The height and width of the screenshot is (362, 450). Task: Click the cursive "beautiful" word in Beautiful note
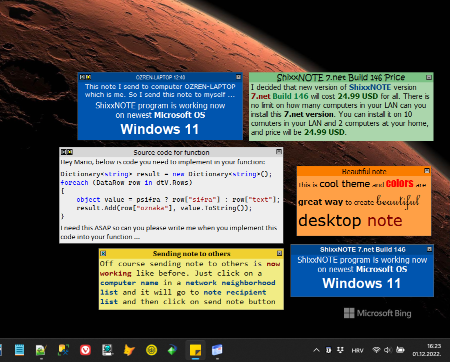tap(398, 201)
